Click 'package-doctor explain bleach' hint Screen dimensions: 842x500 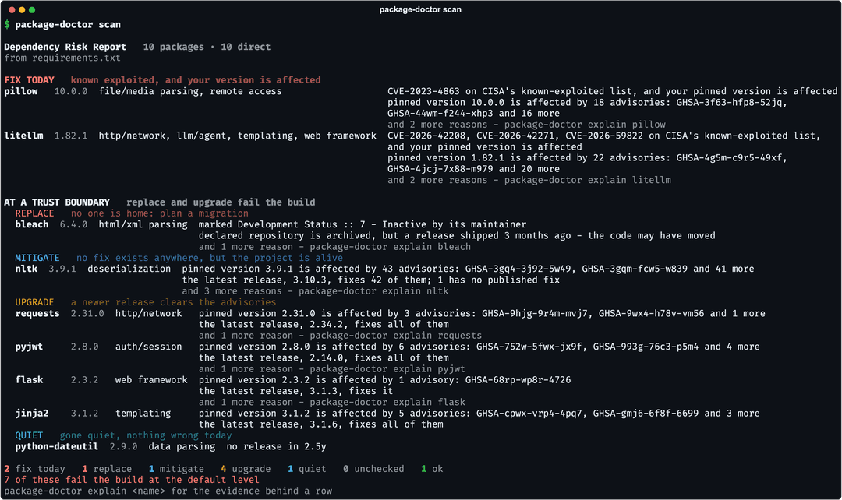coord(391,247)
